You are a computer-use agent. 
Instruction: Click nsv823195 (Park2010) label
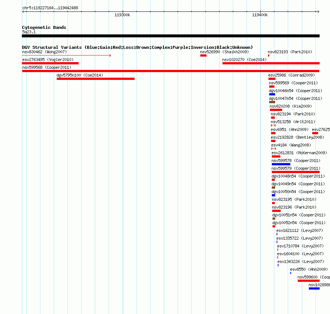click(x=294, y=199)
